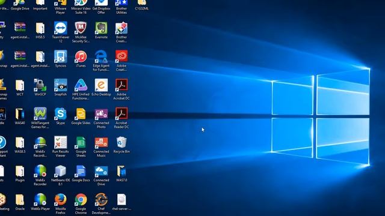Open the WAS7.0 folder
Screen dimensions: 385x216
point(122,172)
